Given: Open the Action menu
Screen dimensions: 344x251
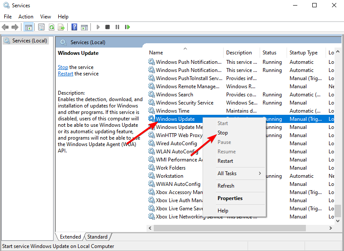Looking at the screenshot, I should 26,17.
